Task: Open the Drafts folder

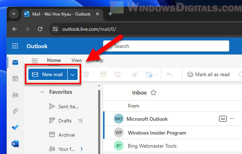Action: click(66, 121)
